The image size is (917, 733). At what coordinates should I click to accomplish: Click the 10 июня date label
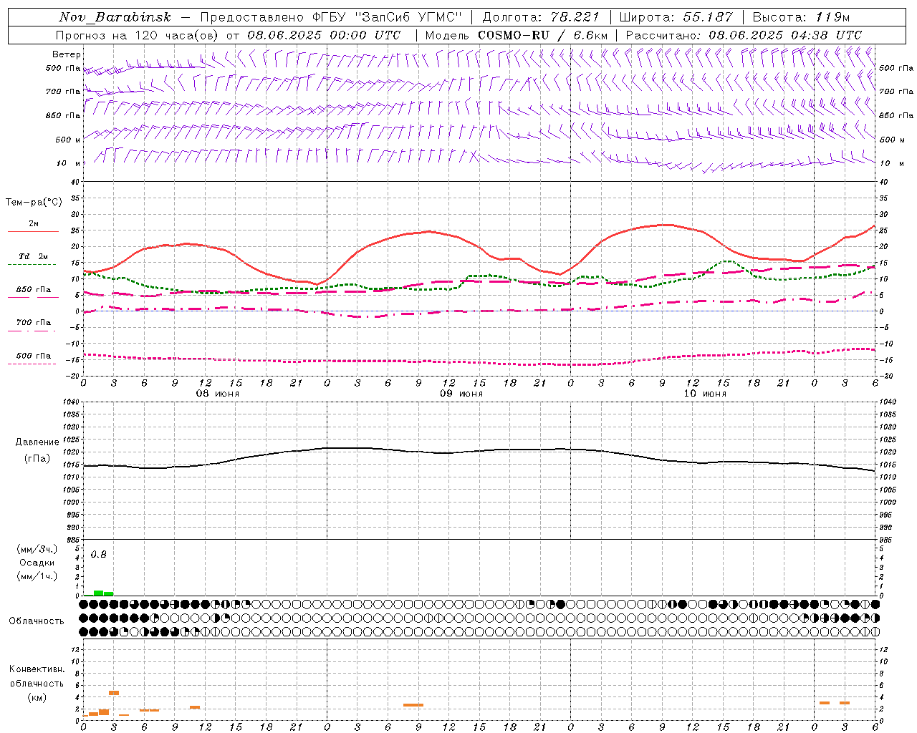point(704,394)
